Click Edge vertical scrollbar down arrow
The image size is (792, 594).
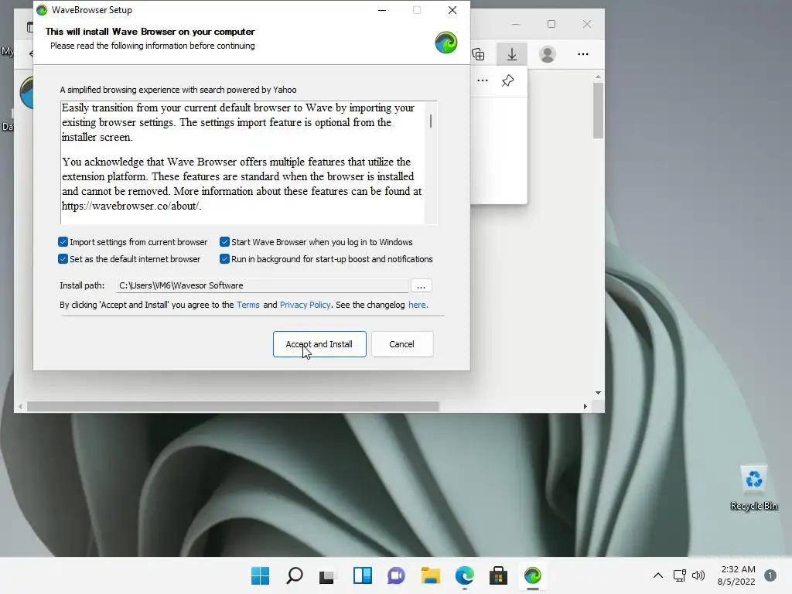pyautogui.click(x=598, y=392)
